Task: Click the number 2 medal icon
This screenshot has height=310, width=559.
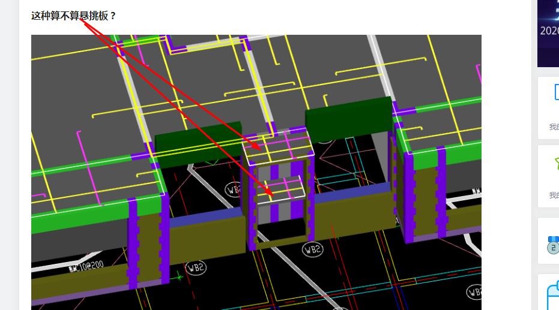Action: 553,245
